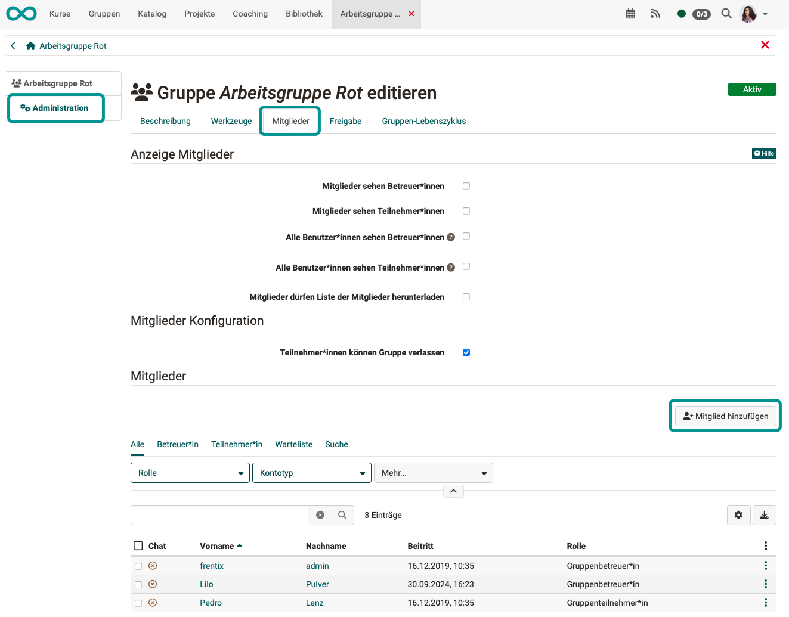Open the calendar icon in top bar

(x=630, y=14)
